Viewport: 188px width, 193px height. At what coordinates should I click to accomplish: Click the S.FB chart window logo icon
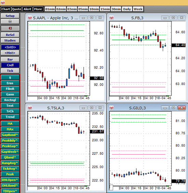click(x=111, y=18)
